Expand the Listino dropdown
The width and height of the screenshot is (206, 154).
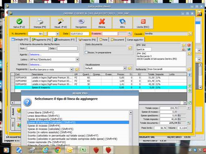pos(77,59)
